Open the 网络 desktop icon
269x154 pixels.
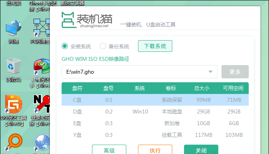13,28
